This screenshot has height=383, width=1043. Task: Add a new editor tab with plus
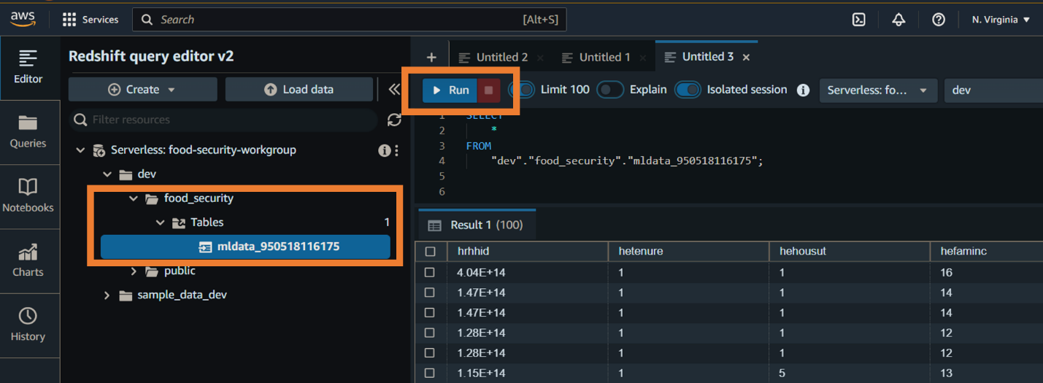pyautogui.click(x=431, y=57)
